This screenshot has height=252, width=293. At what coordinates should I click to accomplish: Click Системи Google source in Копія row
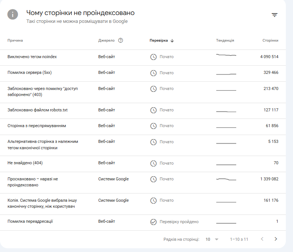(x=114, y=200)
